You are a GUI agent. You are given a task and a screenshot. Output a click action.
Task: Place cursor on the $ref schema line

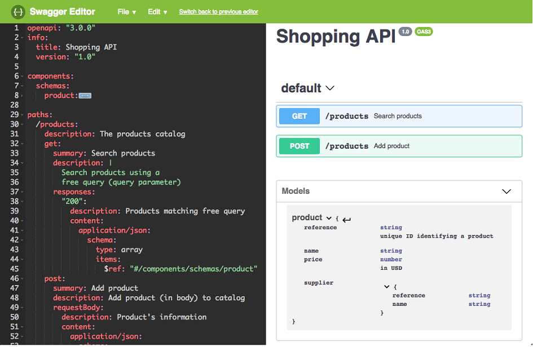point(180,269)
